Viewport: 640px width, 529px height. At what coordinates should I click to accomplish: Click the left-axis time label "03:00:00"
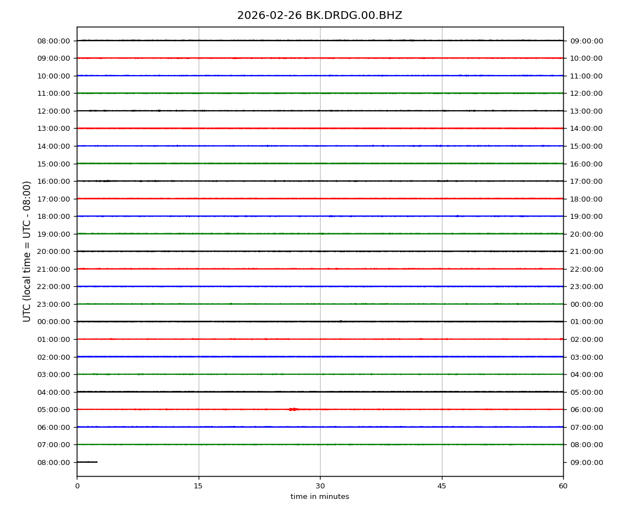coord(53,375)
